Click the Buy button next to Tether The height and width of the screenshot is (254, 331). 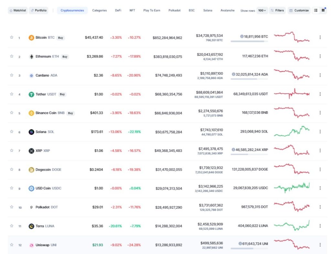point(62,95)
